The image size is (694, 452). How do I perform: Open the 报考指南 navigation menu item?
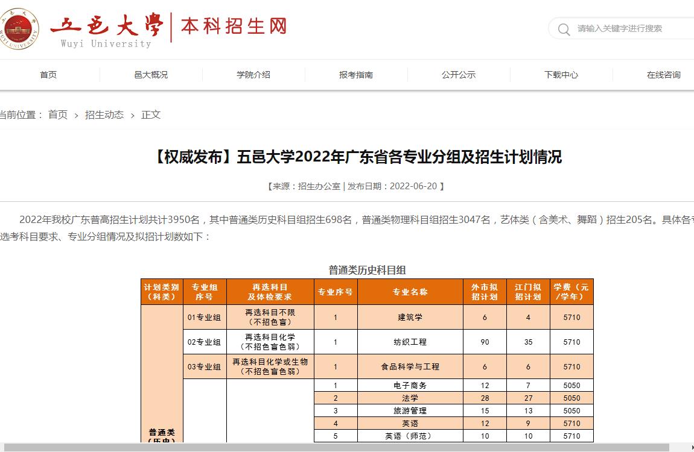356,75
